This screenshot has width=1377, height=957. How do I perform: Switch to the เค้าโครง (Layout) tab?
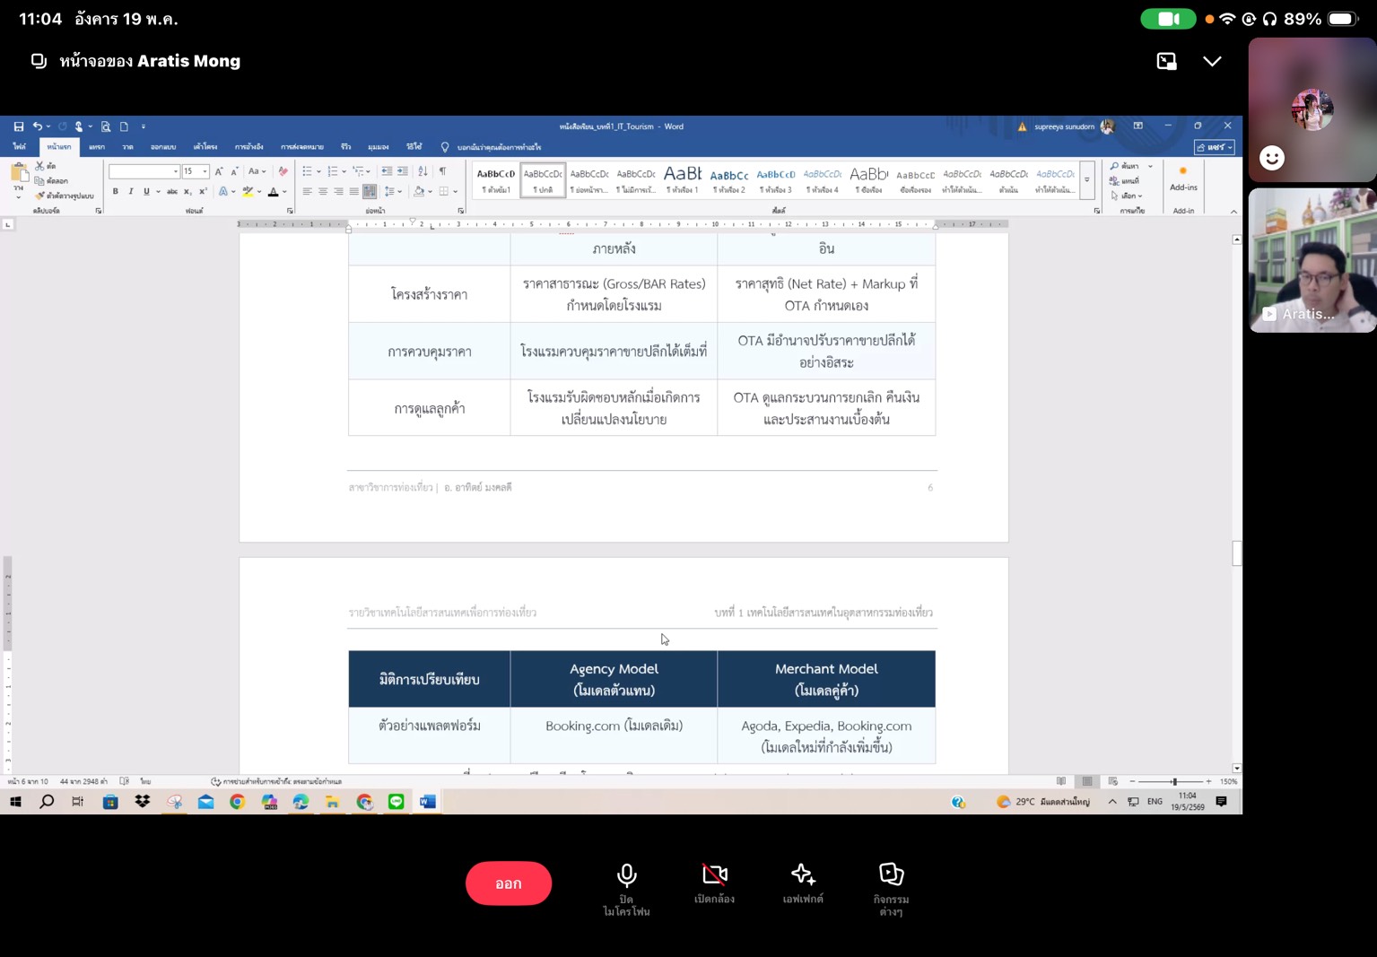click(205, 147)
